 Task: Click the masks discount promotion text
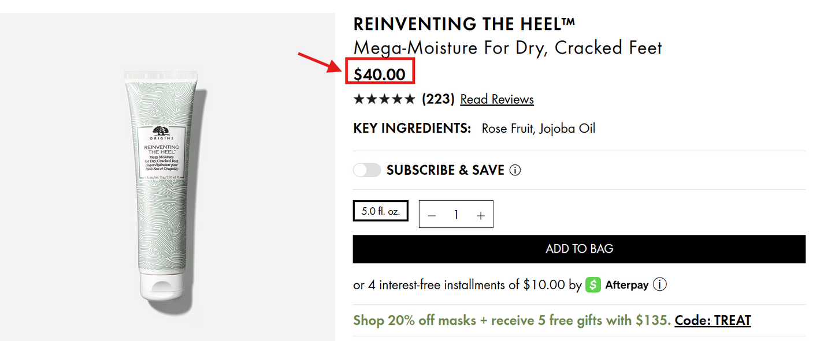[509, 320]
